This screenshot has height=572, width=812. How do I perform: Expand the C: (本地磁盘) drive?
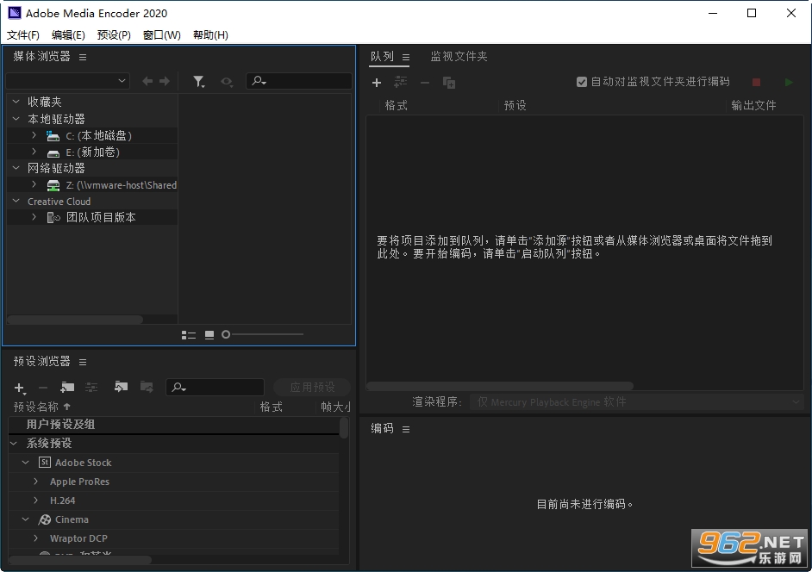point(34,135)
